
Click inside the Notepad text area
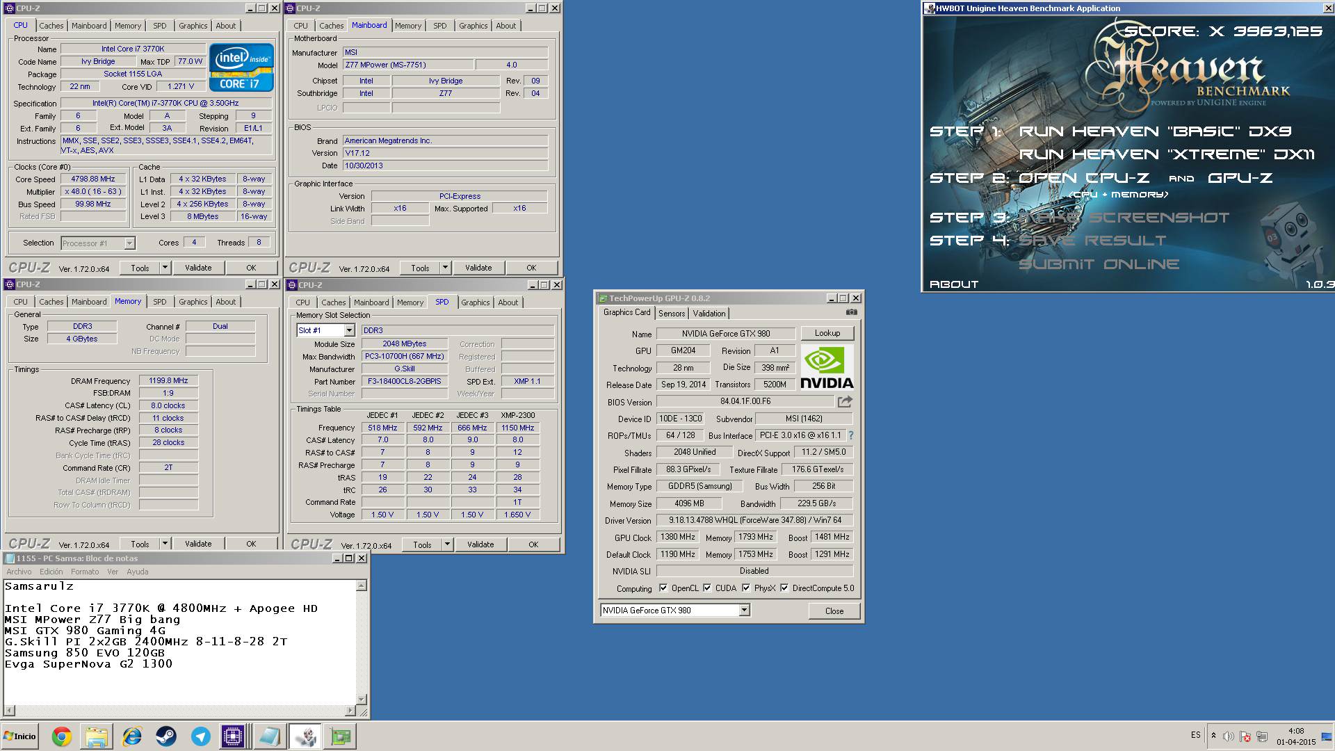pos(179,643)
